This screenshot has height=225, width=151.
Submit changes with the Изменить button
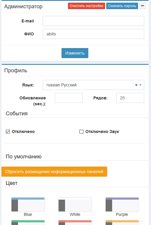tap(75, 53)
